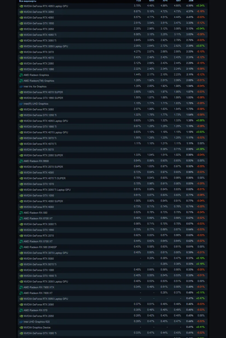Click the NVIDIA logo beside RTX 4070 SUPER
The height and width of the screenshot is (338, 226).
point(21,92)
